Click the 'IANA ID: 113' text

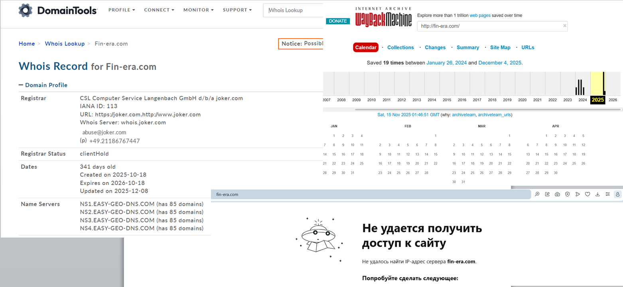(x=99, y=106)
